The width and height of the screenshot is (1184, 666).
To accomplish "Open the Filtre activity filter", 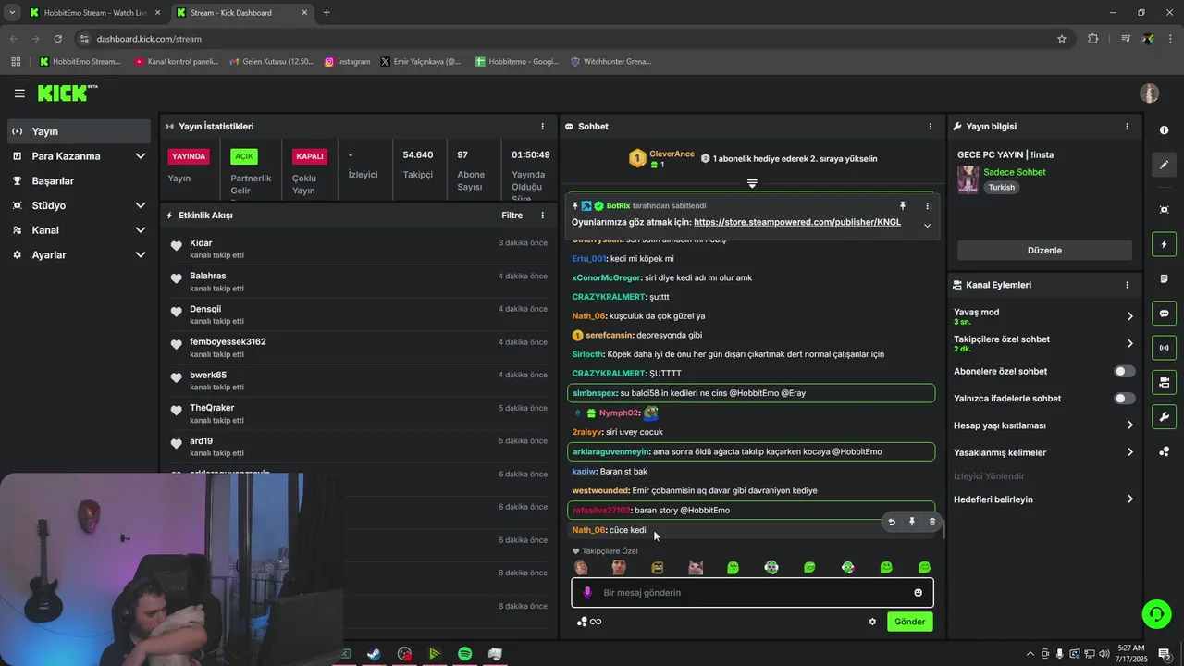I will pos(512,216).
